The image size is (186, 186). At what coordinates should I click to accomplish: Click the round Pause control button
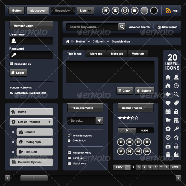138,142
